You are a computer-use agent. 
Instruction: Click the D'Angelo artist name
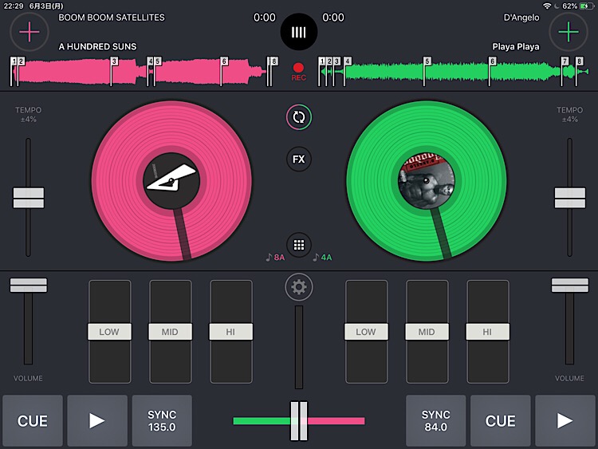click(x=521, y=18)
